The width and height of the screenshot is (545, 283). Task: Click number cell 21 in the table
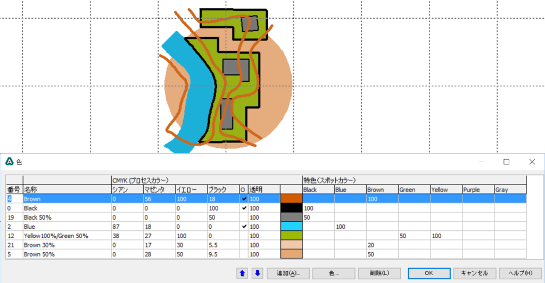(14, 245)
